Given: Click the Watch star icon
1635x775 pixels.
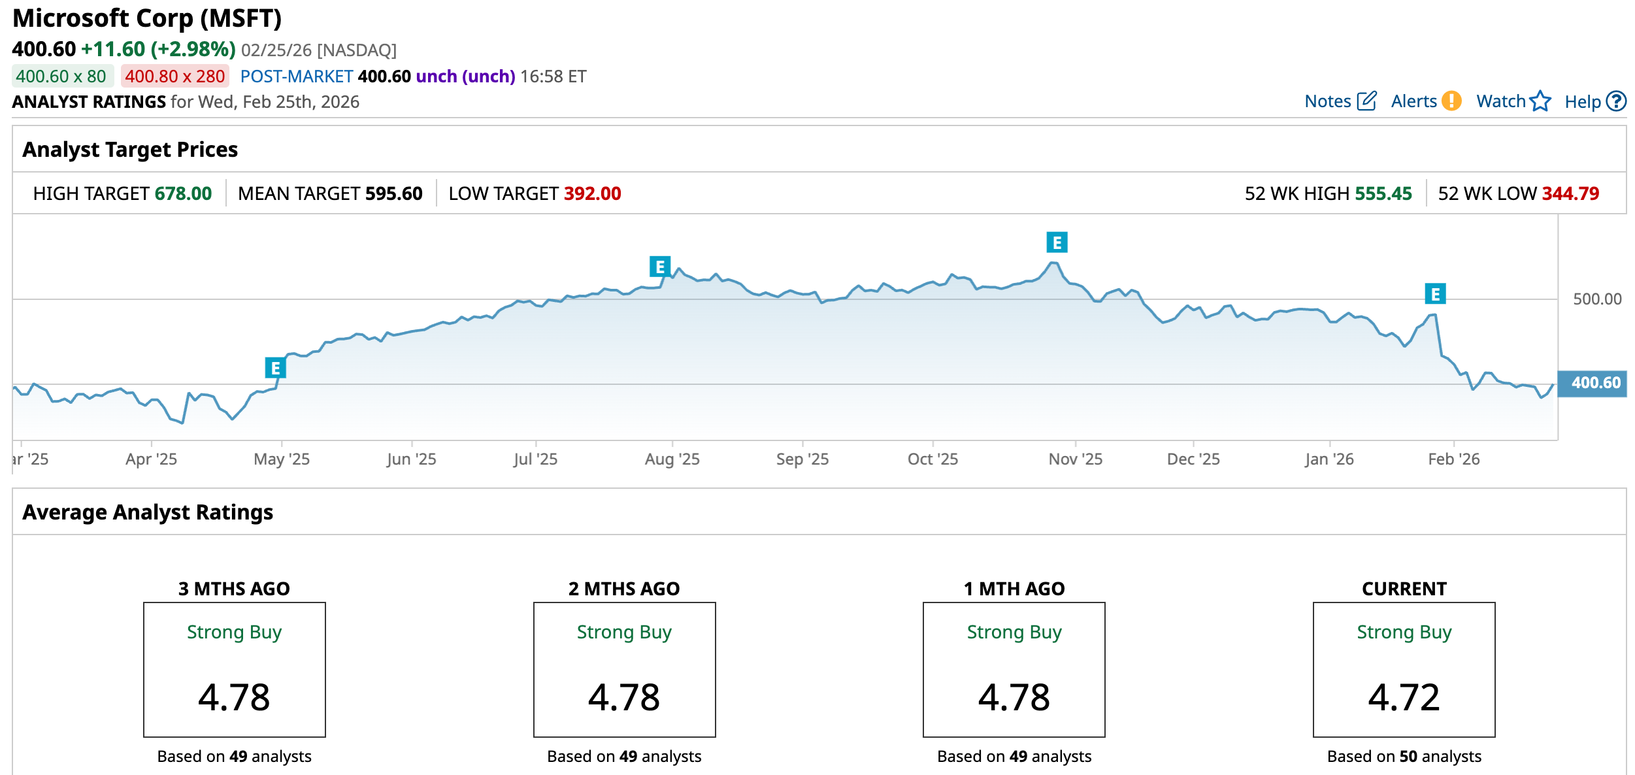Looking at the screenshot, I should 1540,101.
